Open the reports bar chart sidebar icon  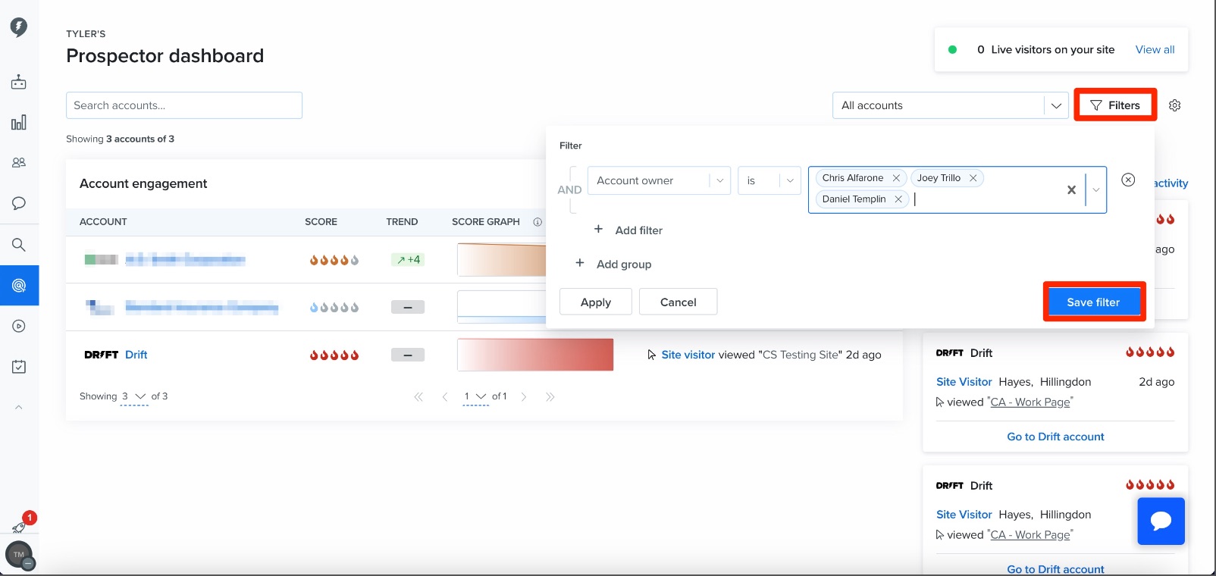click(19, 122)
